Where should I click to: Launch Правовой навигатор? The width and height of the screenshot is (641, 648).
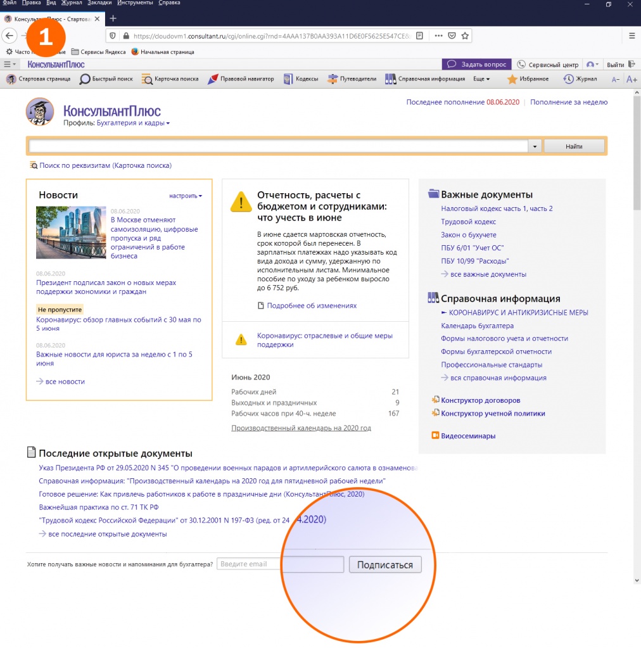point(241,79)
